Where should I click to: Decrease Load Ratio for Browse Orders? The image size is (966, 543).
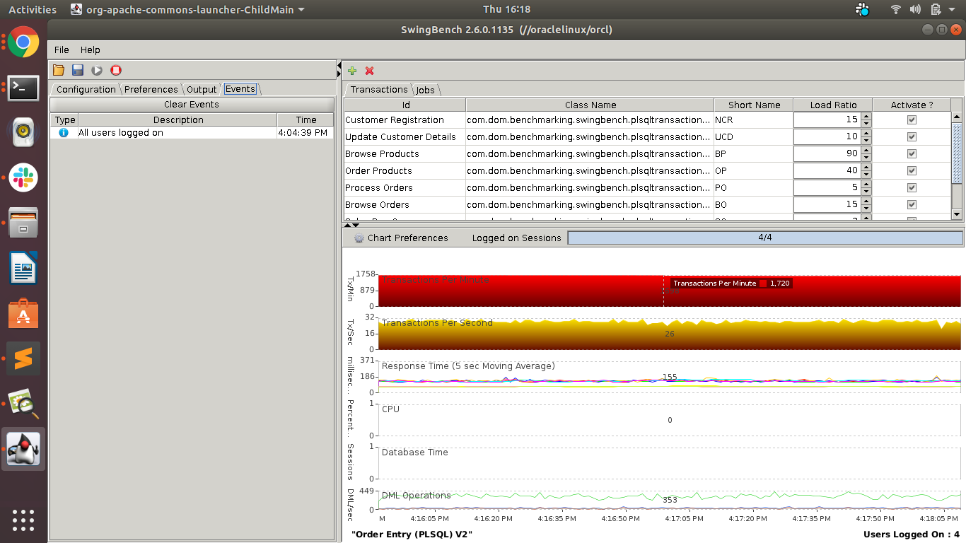pos(866,209)
